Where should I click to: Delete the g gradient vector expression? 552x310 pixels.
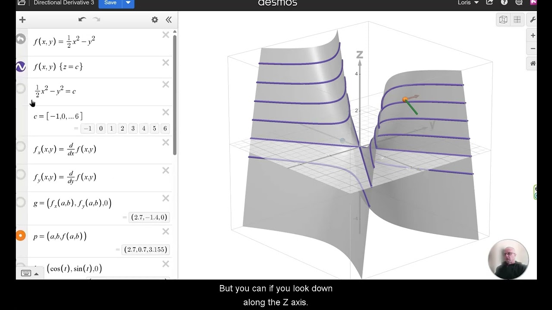166,198
